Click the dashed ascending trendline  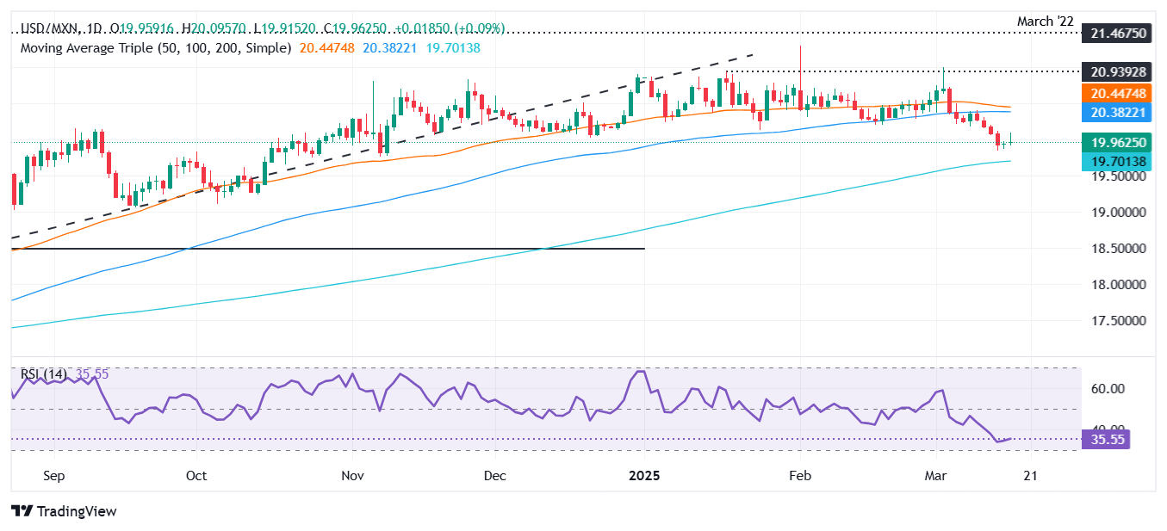(382, 146)
